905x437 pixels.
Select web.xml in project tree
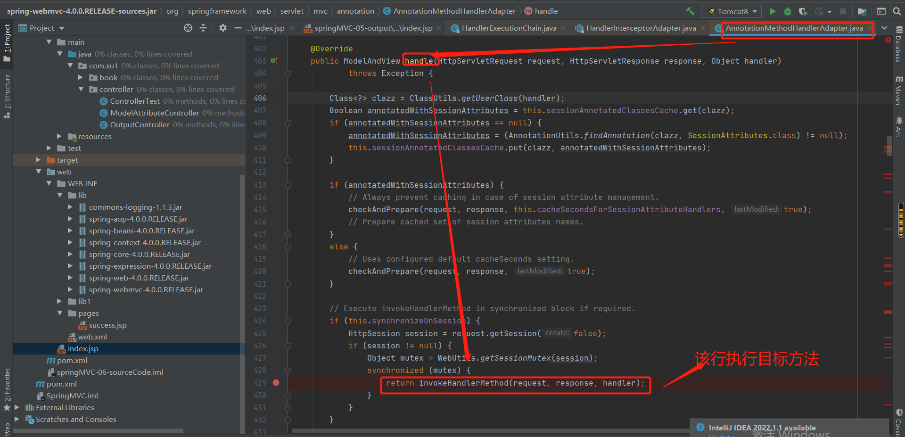(x=92, y=337)
